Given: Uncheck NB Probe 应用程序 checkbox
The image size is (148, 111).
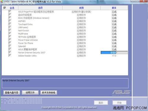Looking at the screenshot, I should (10, 36).
